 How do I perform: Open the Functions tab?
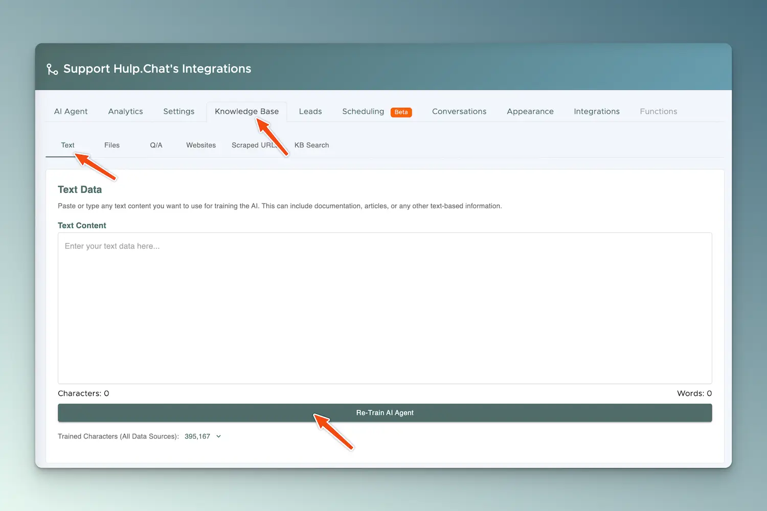[x=659, y=111]
